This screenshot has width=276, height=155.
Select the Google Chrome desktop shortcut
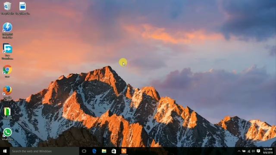pyautogui.click(x=7, y=71)
